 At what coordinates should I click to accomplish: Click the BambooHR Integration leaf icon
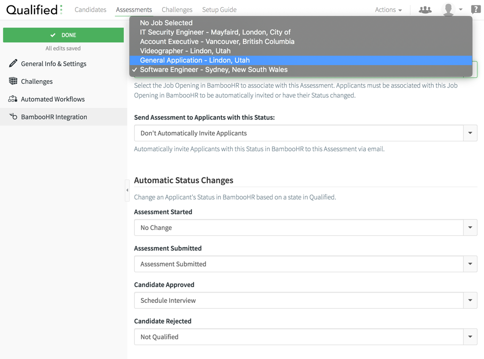point(13,117)
